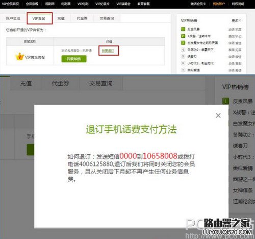Click the 手机包月服务:已开通 status text

tap(76, 51)
